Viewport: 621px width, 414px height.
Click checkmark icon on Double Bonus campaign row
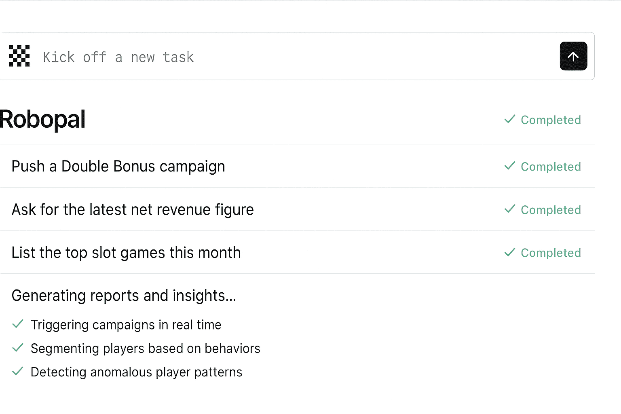point(510,166)
